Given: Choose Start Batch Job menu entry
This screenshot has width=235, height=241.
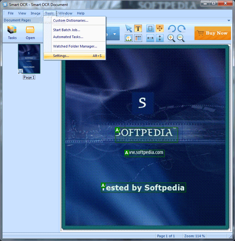Looking at the screenshot, I should click(x=74, y=30).
